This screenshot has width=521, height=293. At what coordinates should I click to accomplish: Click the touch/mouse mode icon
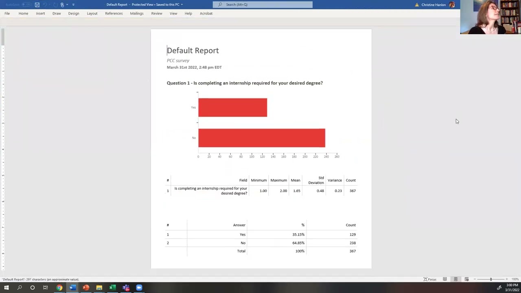click(62, 4)
